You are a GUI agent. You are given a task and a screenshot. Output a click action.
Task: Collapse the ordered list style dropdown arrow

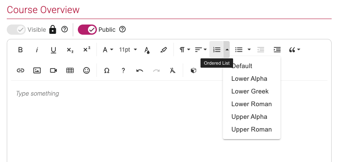pyautogui.click(x=227, y=50)
